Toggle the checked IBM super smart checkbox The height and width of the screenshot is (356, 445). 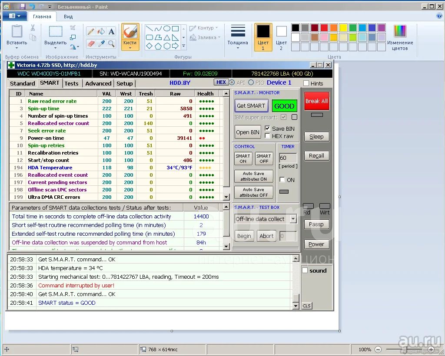point(283,117)
